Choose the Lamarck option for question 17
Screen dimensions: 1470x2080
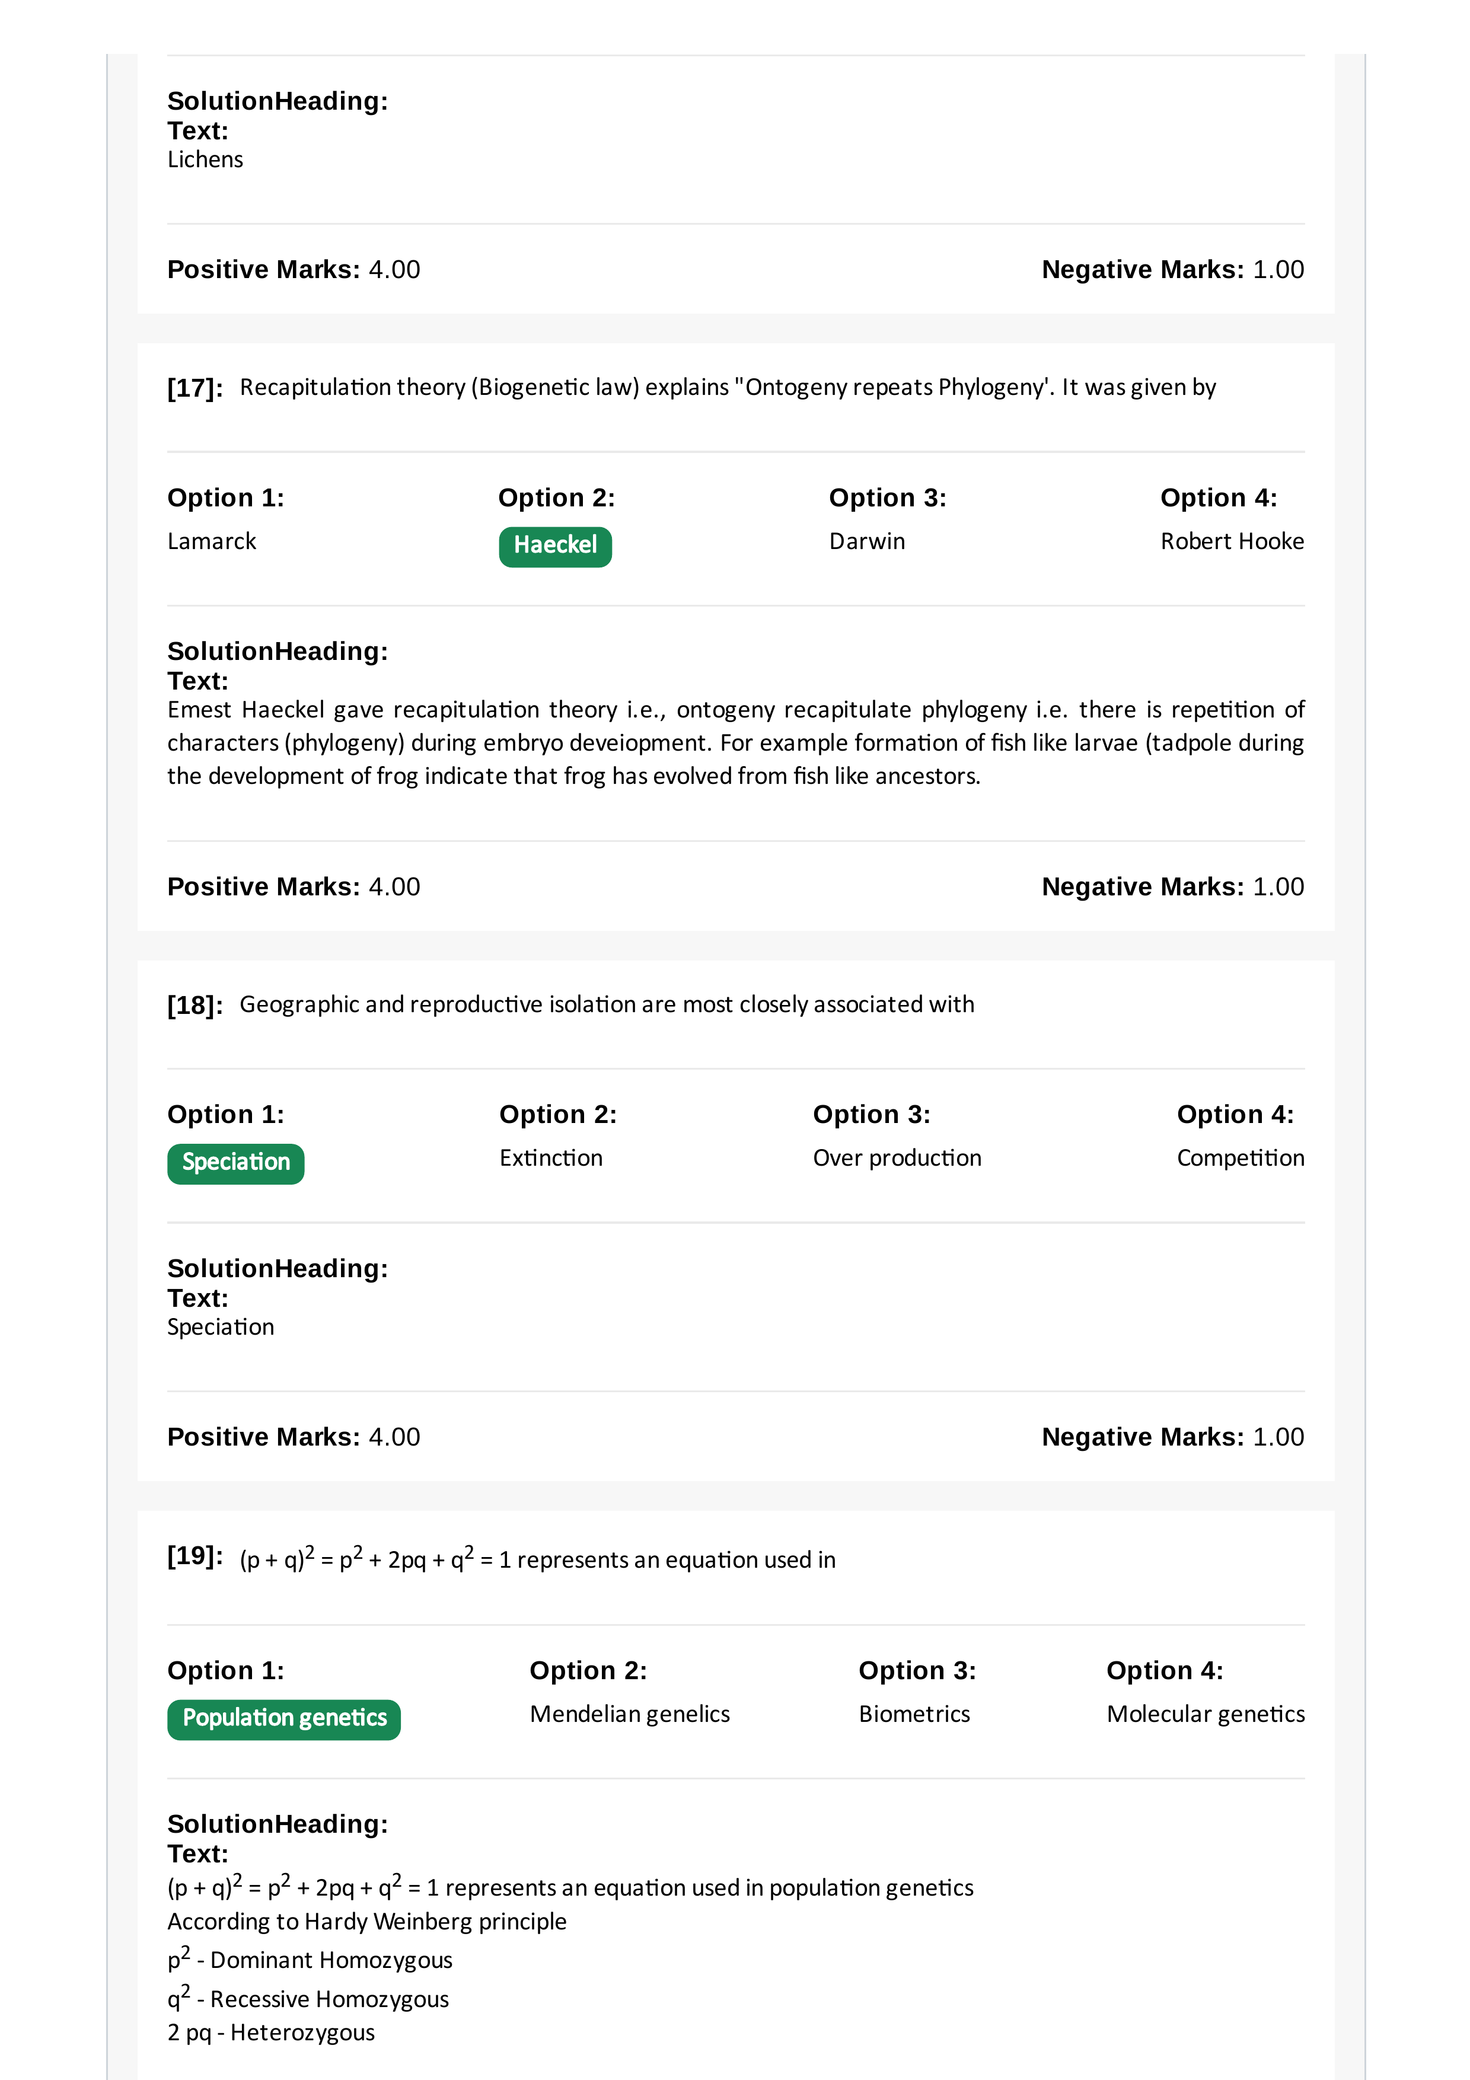click(212, 542)
